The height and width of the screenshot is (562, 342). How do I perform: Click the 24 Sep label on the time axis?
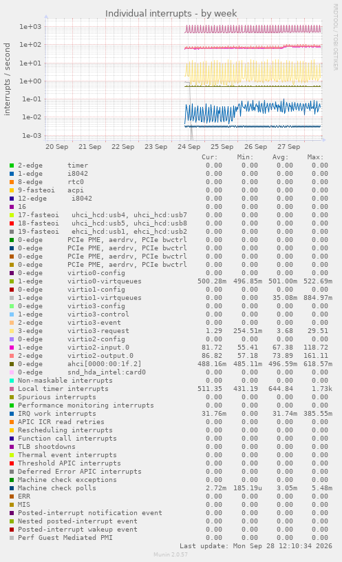tap(189, 147)
